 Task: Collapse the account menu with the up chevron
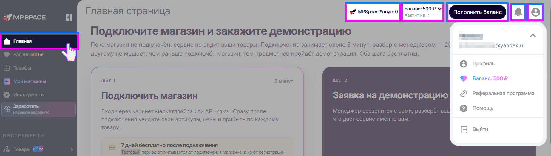533,36
